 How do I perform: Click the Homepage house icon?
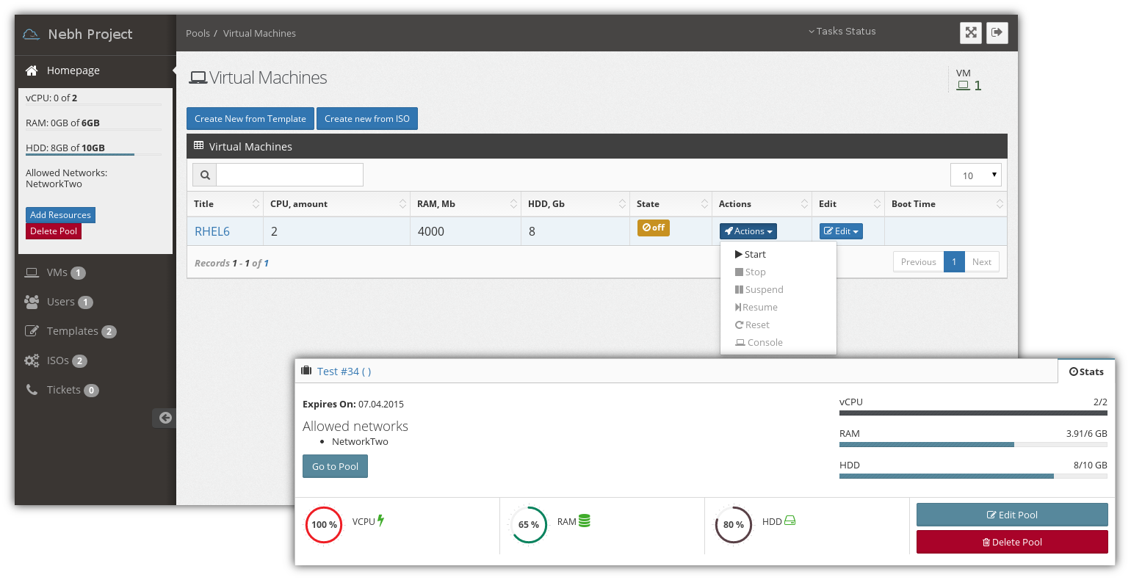pos(32,70)
